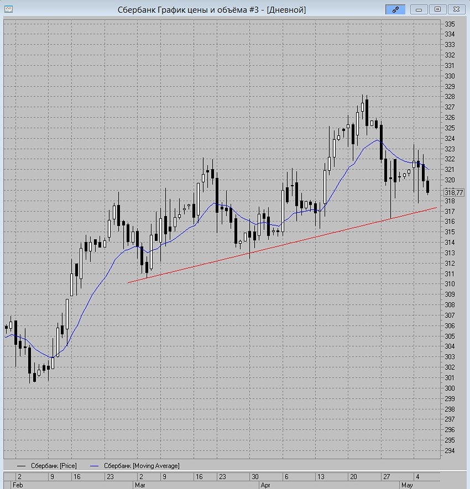Close the Сбербанк chart window

[456, 9]
